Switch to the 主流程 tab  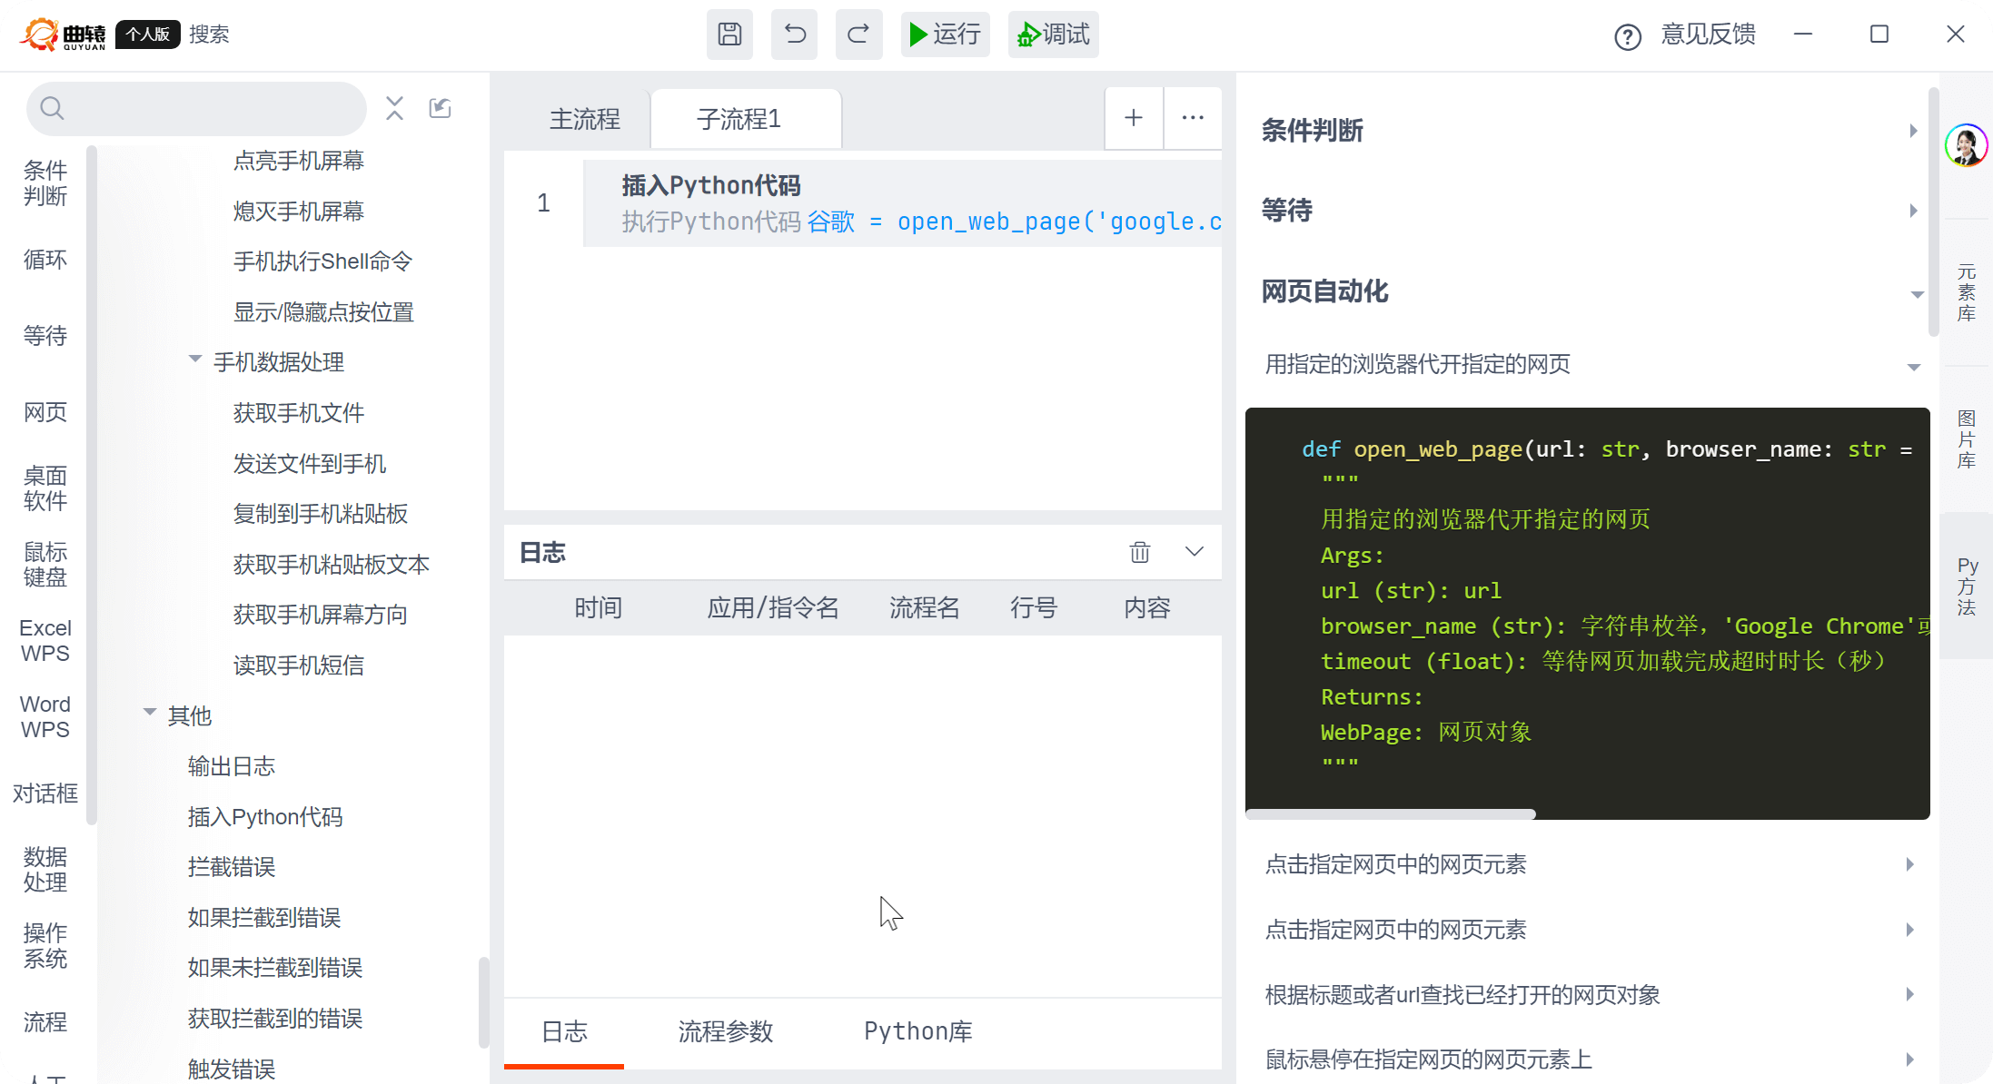pyautogui.click(x=584, y=119)
